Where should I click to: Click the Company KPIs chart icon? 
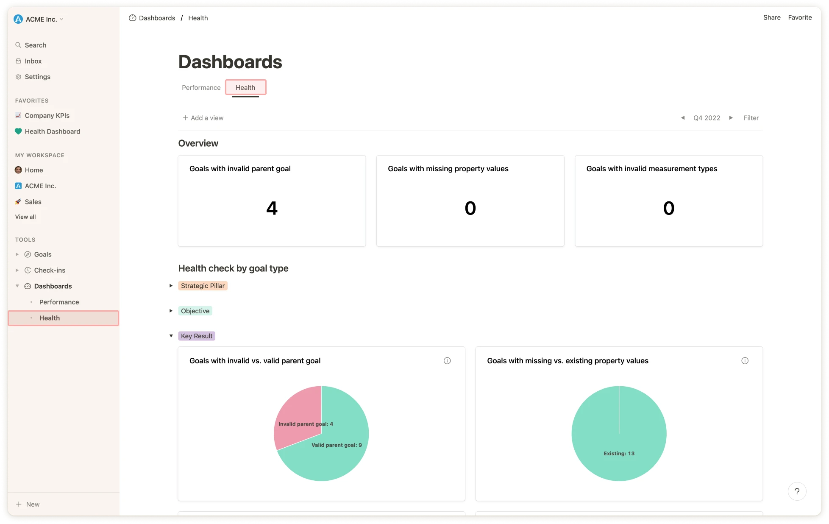(18, 115)
